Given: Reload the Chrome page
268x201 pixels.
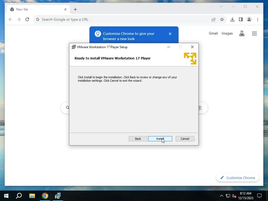Looking at the screenshot, I should 27,19.
